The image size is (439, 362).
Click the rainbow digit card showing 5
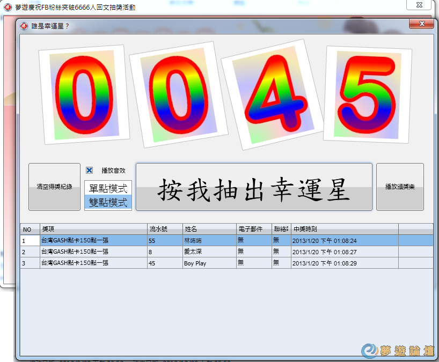tap(368, 94)
